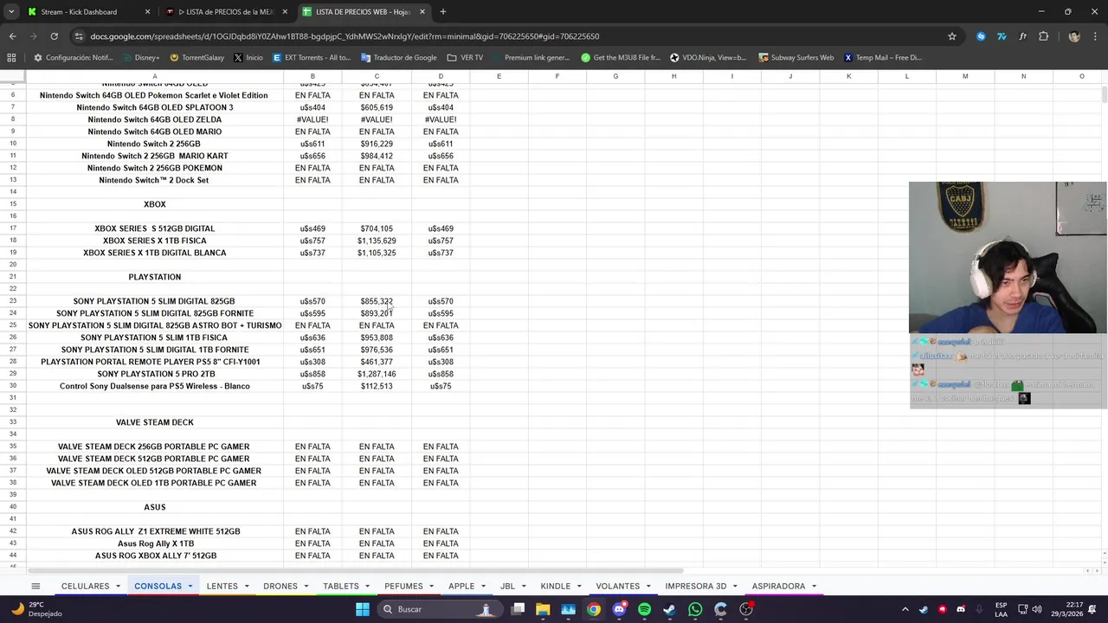
Task: Open the Temp Mail bookmark
Action: [883, 57]
